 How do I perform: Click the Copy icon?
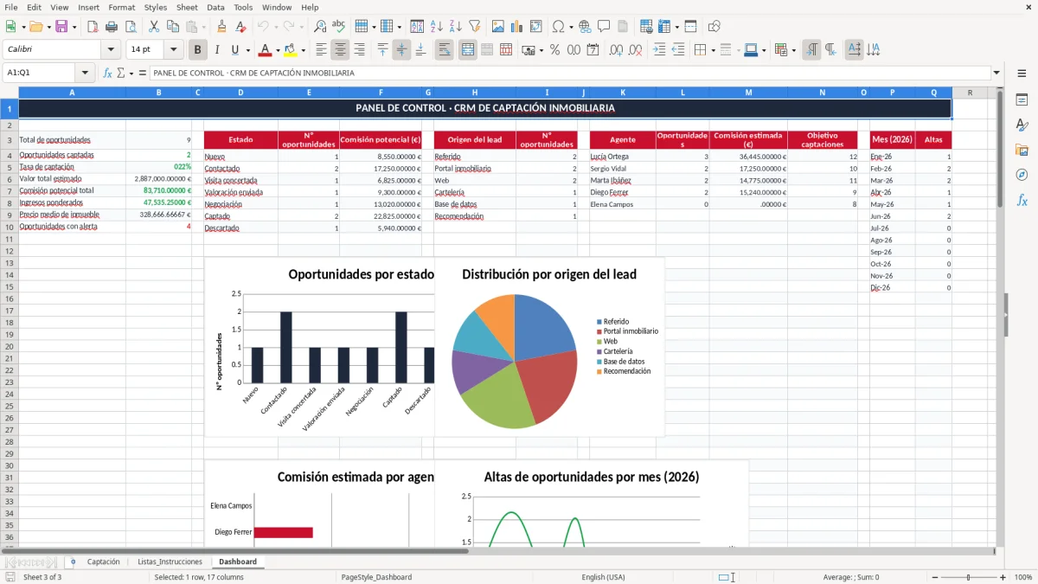click(x=173, y=27)
